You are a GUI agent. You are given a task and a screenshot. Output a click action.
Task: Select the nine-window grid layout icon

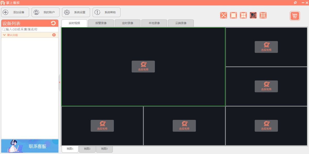coord(263,15)
